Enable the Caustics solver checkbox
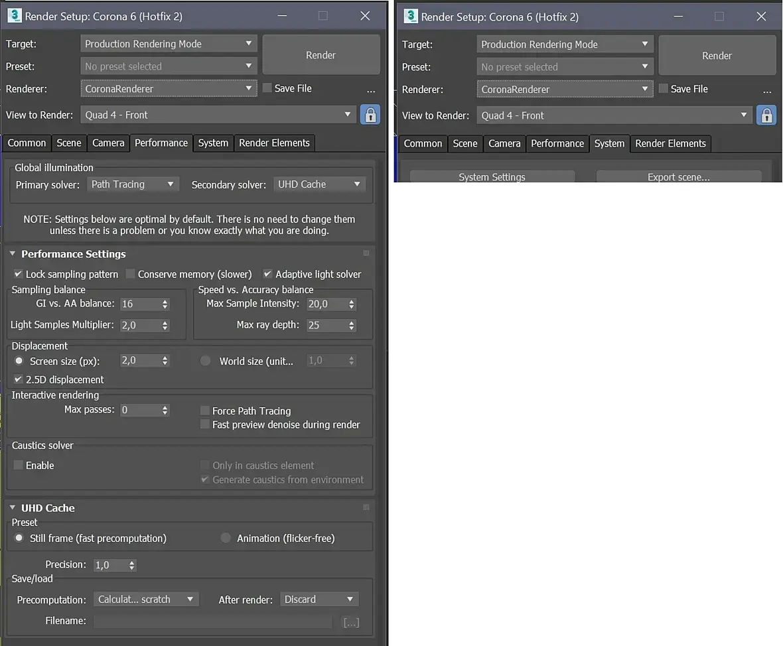The height and width of the screenshot is (646, 783). (x=18, y=466)
